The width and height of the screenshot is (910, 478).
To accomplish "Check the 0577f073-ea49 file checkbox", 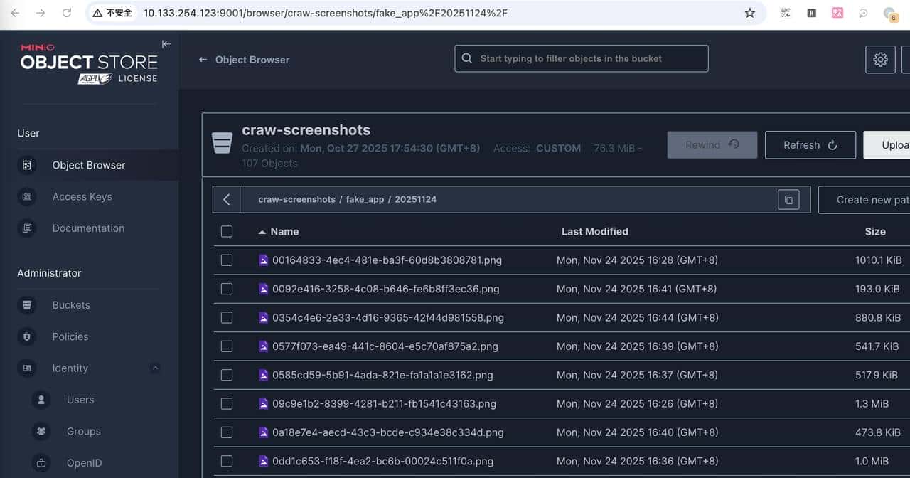I will click(x=227, y=346).
